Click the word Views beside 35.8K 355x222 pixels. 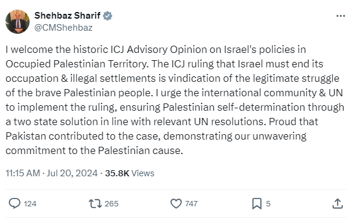[x=143, y=173]
